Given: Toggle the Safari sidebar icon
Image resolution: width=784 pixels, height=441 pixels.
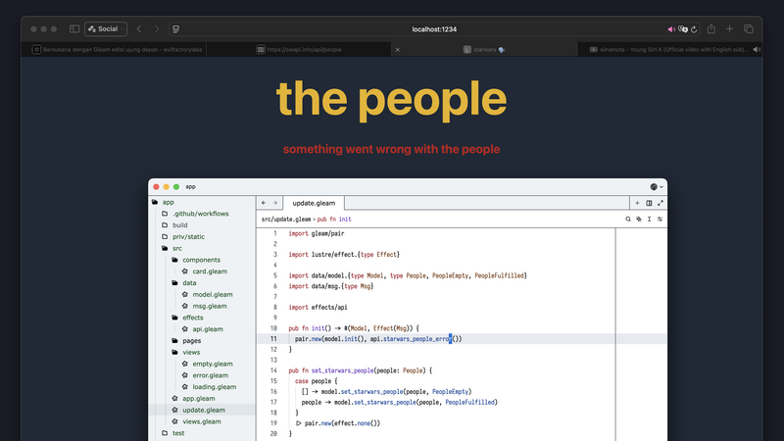Looking at the screenshot, I should (74, 29).
